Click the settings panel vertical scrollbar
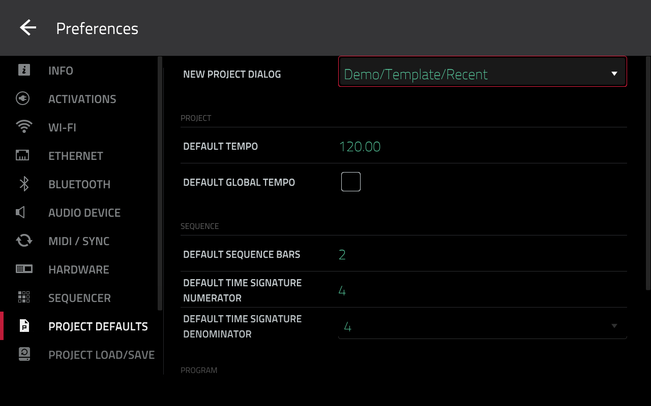Screen dimensions: 651x406 648,173
